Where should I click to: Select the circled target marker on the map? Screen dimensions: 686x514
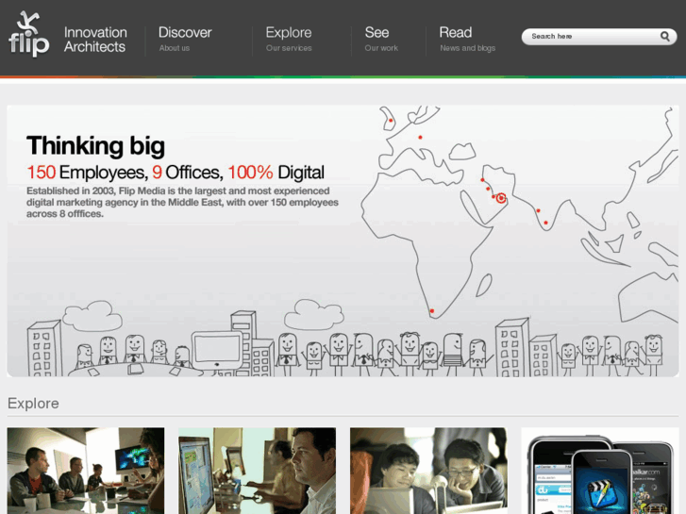(x=501, y=198)
